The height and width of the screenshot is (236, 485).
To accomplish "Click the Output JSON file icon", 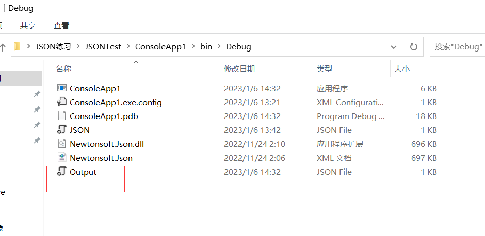I will [62, 172].
